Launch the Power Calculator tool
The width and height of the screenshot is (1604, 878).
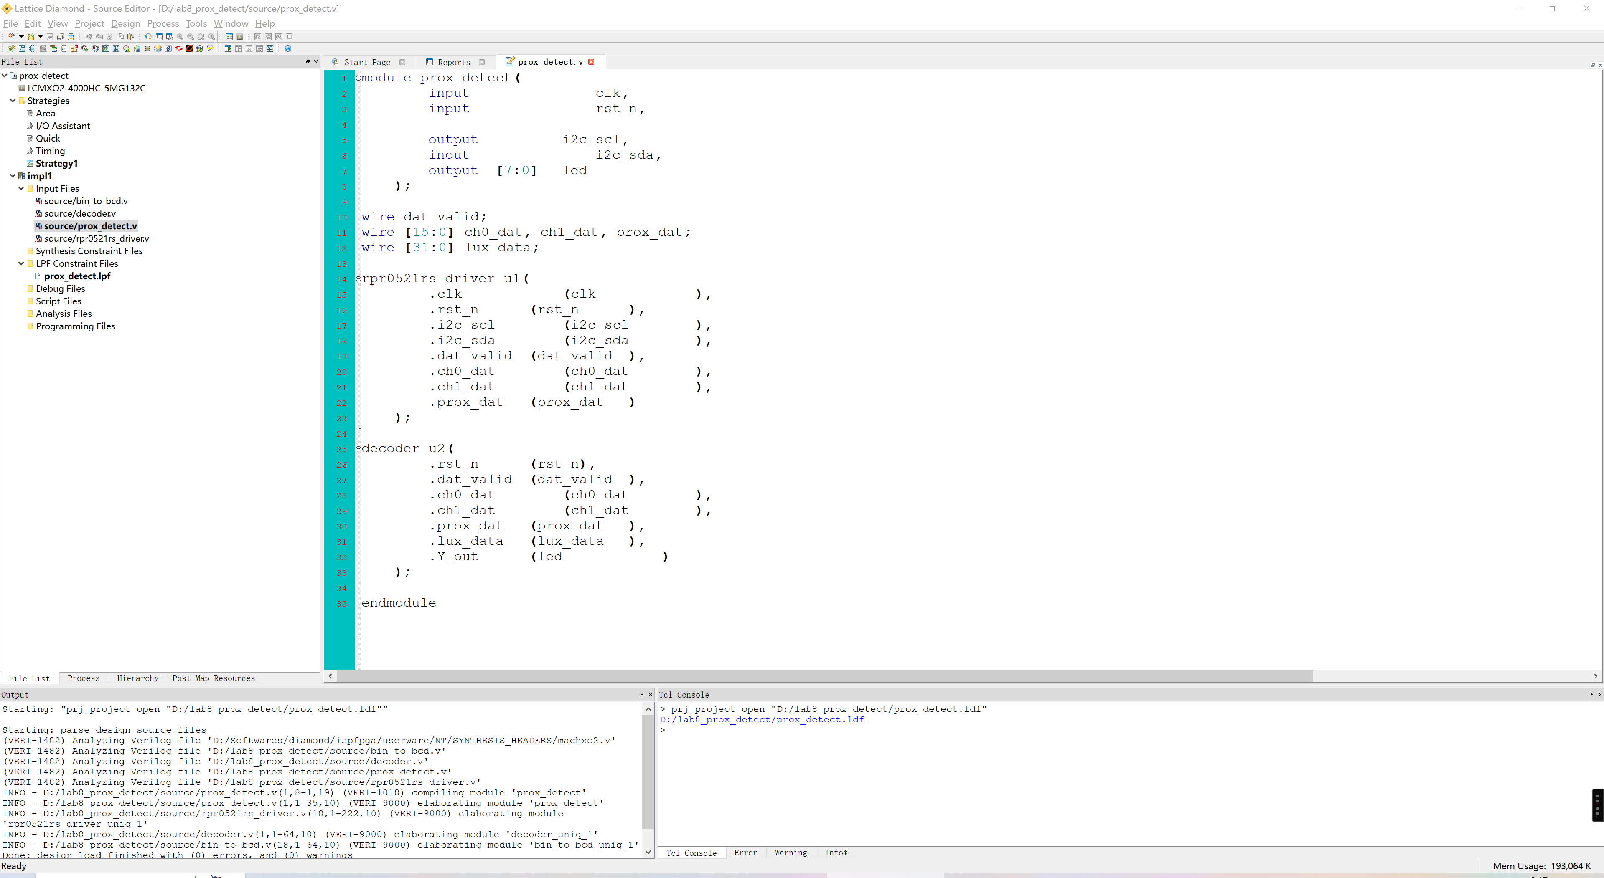(x=137, y=48)
